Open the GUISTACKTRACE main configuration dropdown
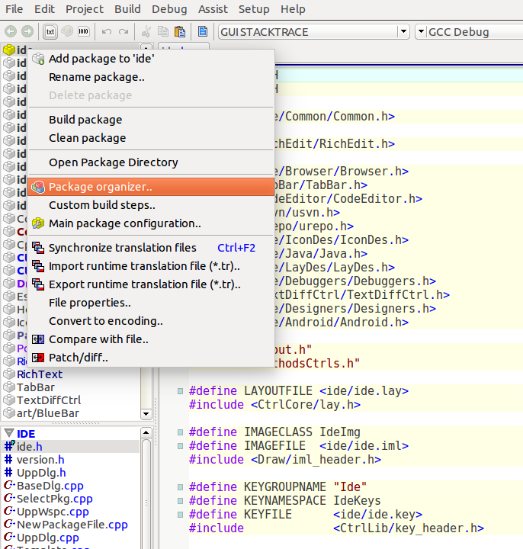Viewport: 523px width, 549px height. pyautogui.click(x=403, y=31)
